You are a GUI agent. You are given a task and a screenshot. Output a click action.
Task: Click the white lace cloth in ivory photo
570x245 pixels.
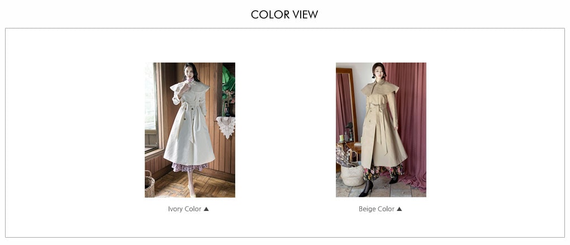coord(226,127)
